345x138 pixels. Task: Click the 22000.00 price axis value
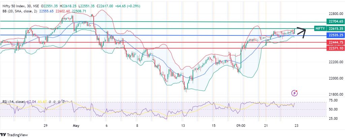(x=336, y=78)
